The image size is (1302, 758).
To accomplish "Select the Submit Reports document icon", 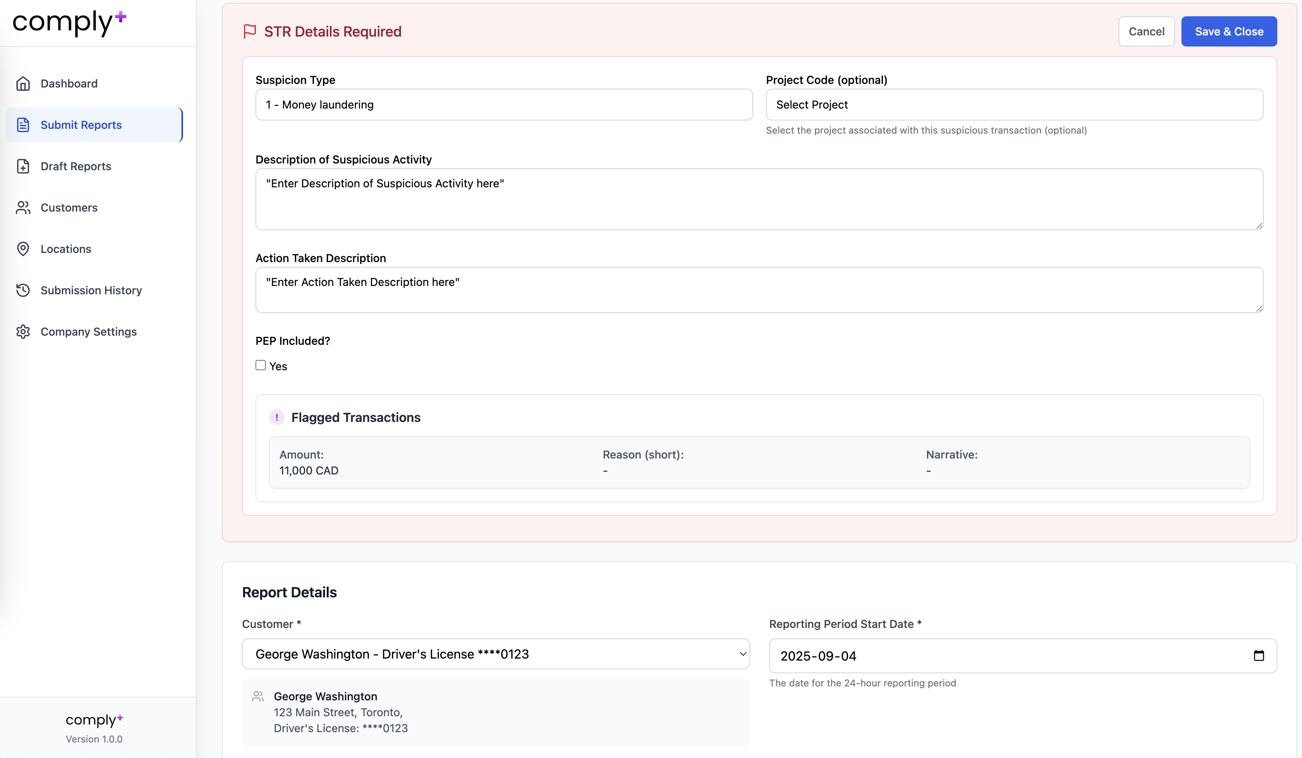I will (23, 124).
